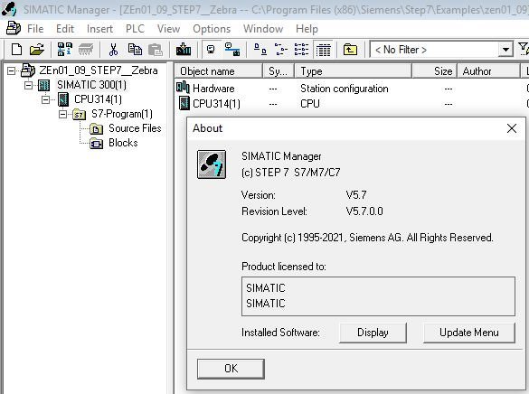
Task: Click the Sy... column header
Action: point(279,71)
